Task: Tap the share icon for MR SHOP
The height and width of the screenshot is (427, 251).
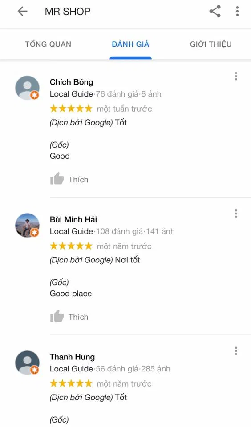Action: (x=215, y=12)
